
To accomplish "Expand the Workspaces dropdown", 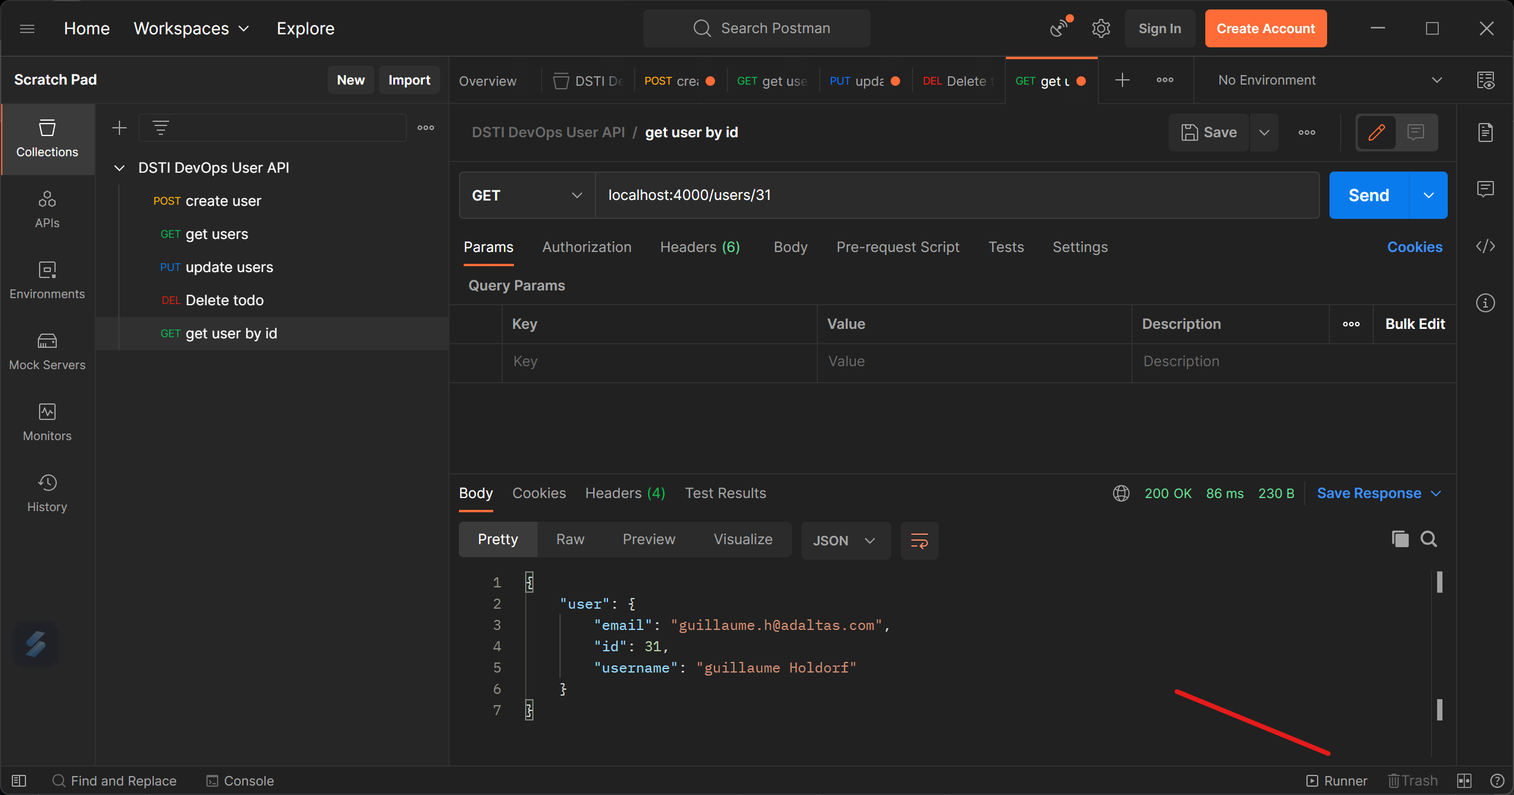I will point(192,28).
